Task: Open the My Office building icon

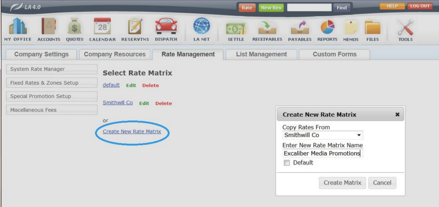Action: 18,27
